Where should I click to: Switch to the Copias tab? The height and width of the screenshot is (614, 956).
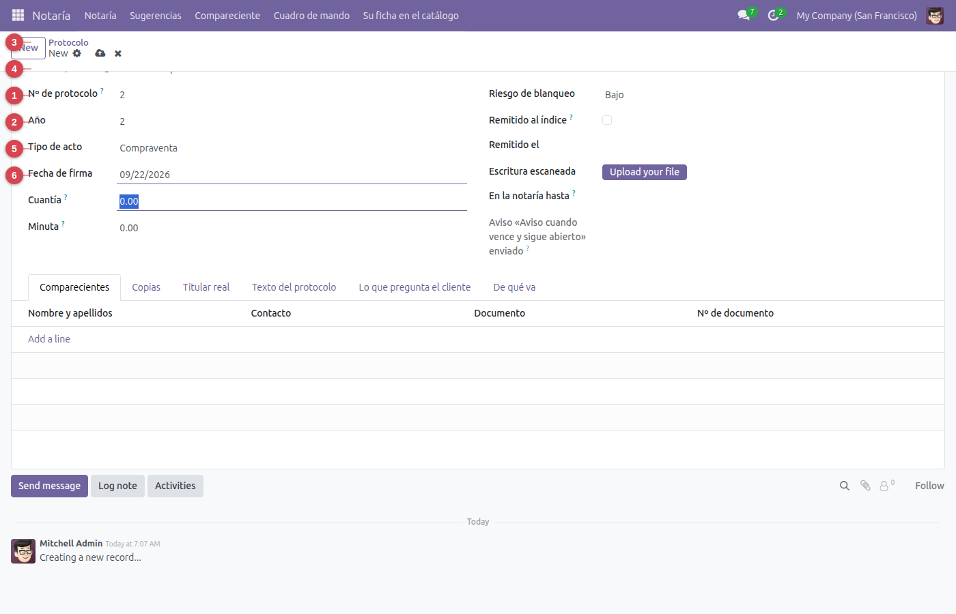pos(146,287)
